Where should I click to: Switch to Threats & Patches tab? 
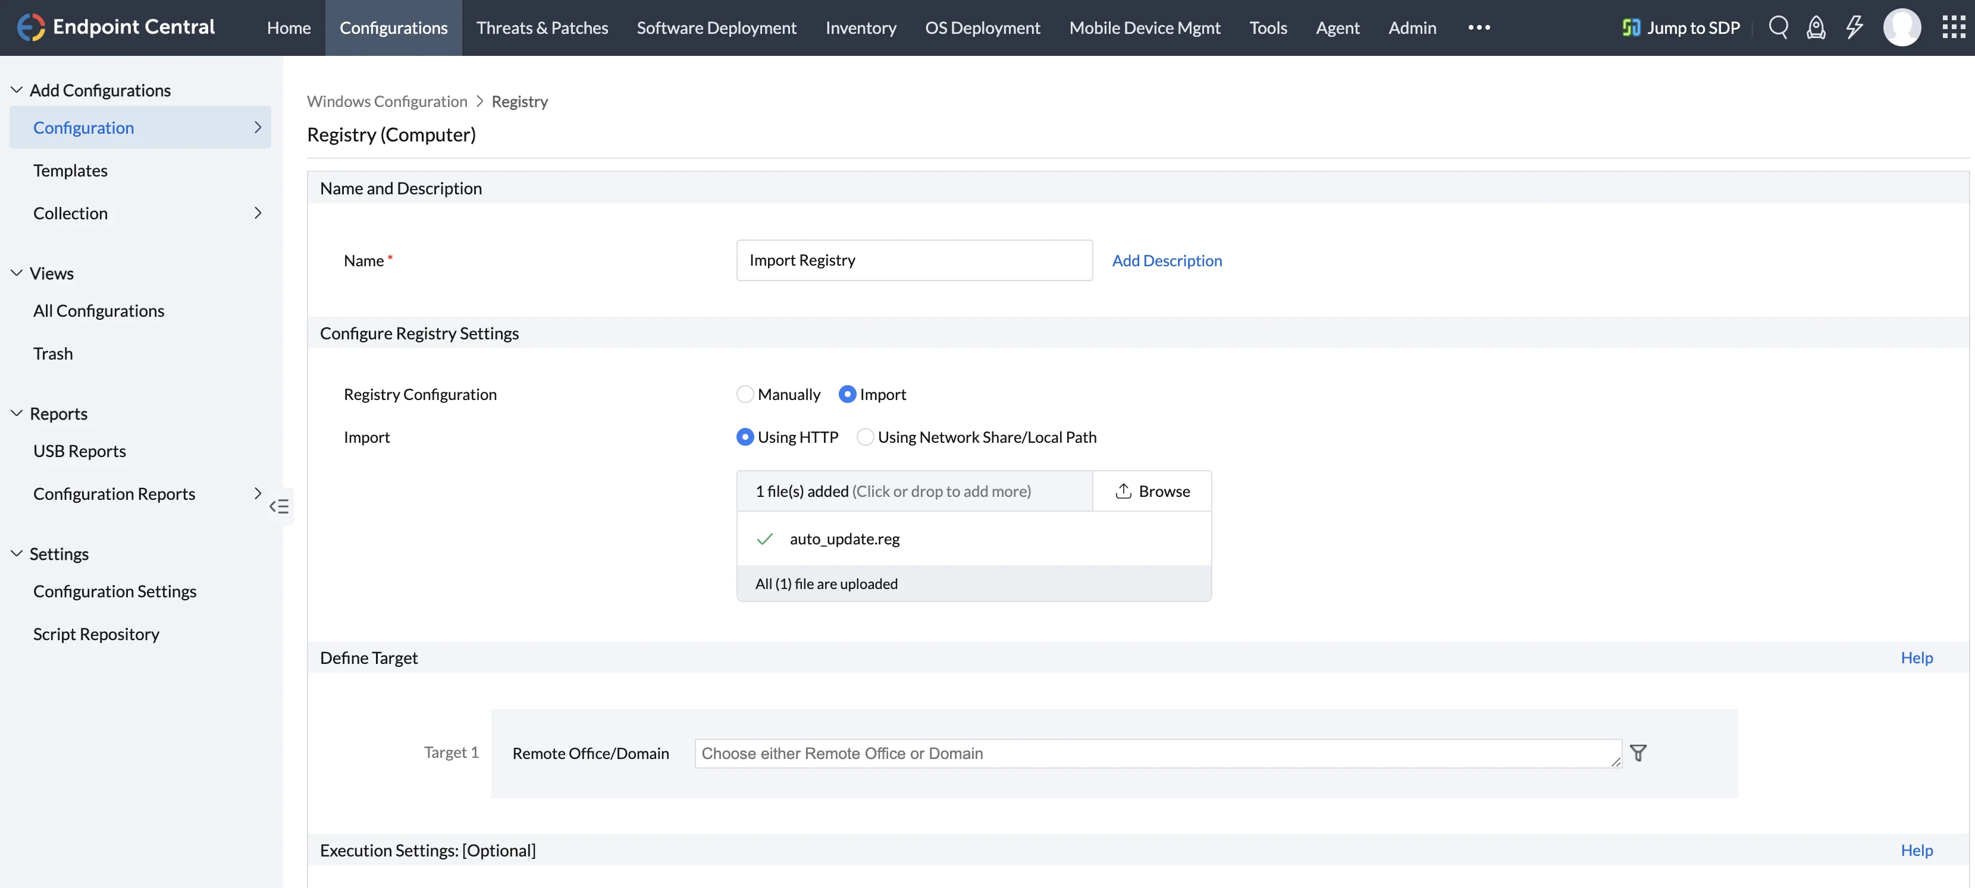tap(542, 27)
